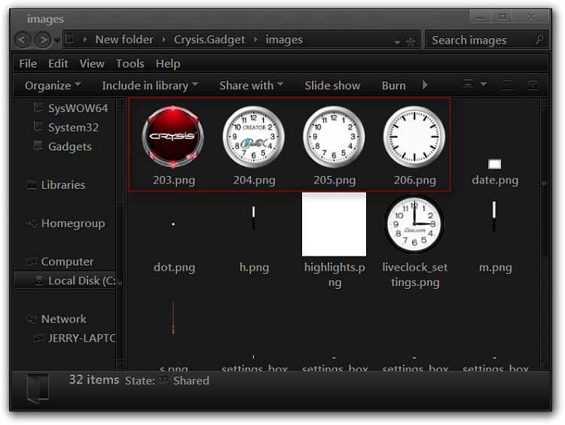The width and height of the screenshot is (565, 425).
Task: Show more toolbar commands arrow
Action: 425,85
